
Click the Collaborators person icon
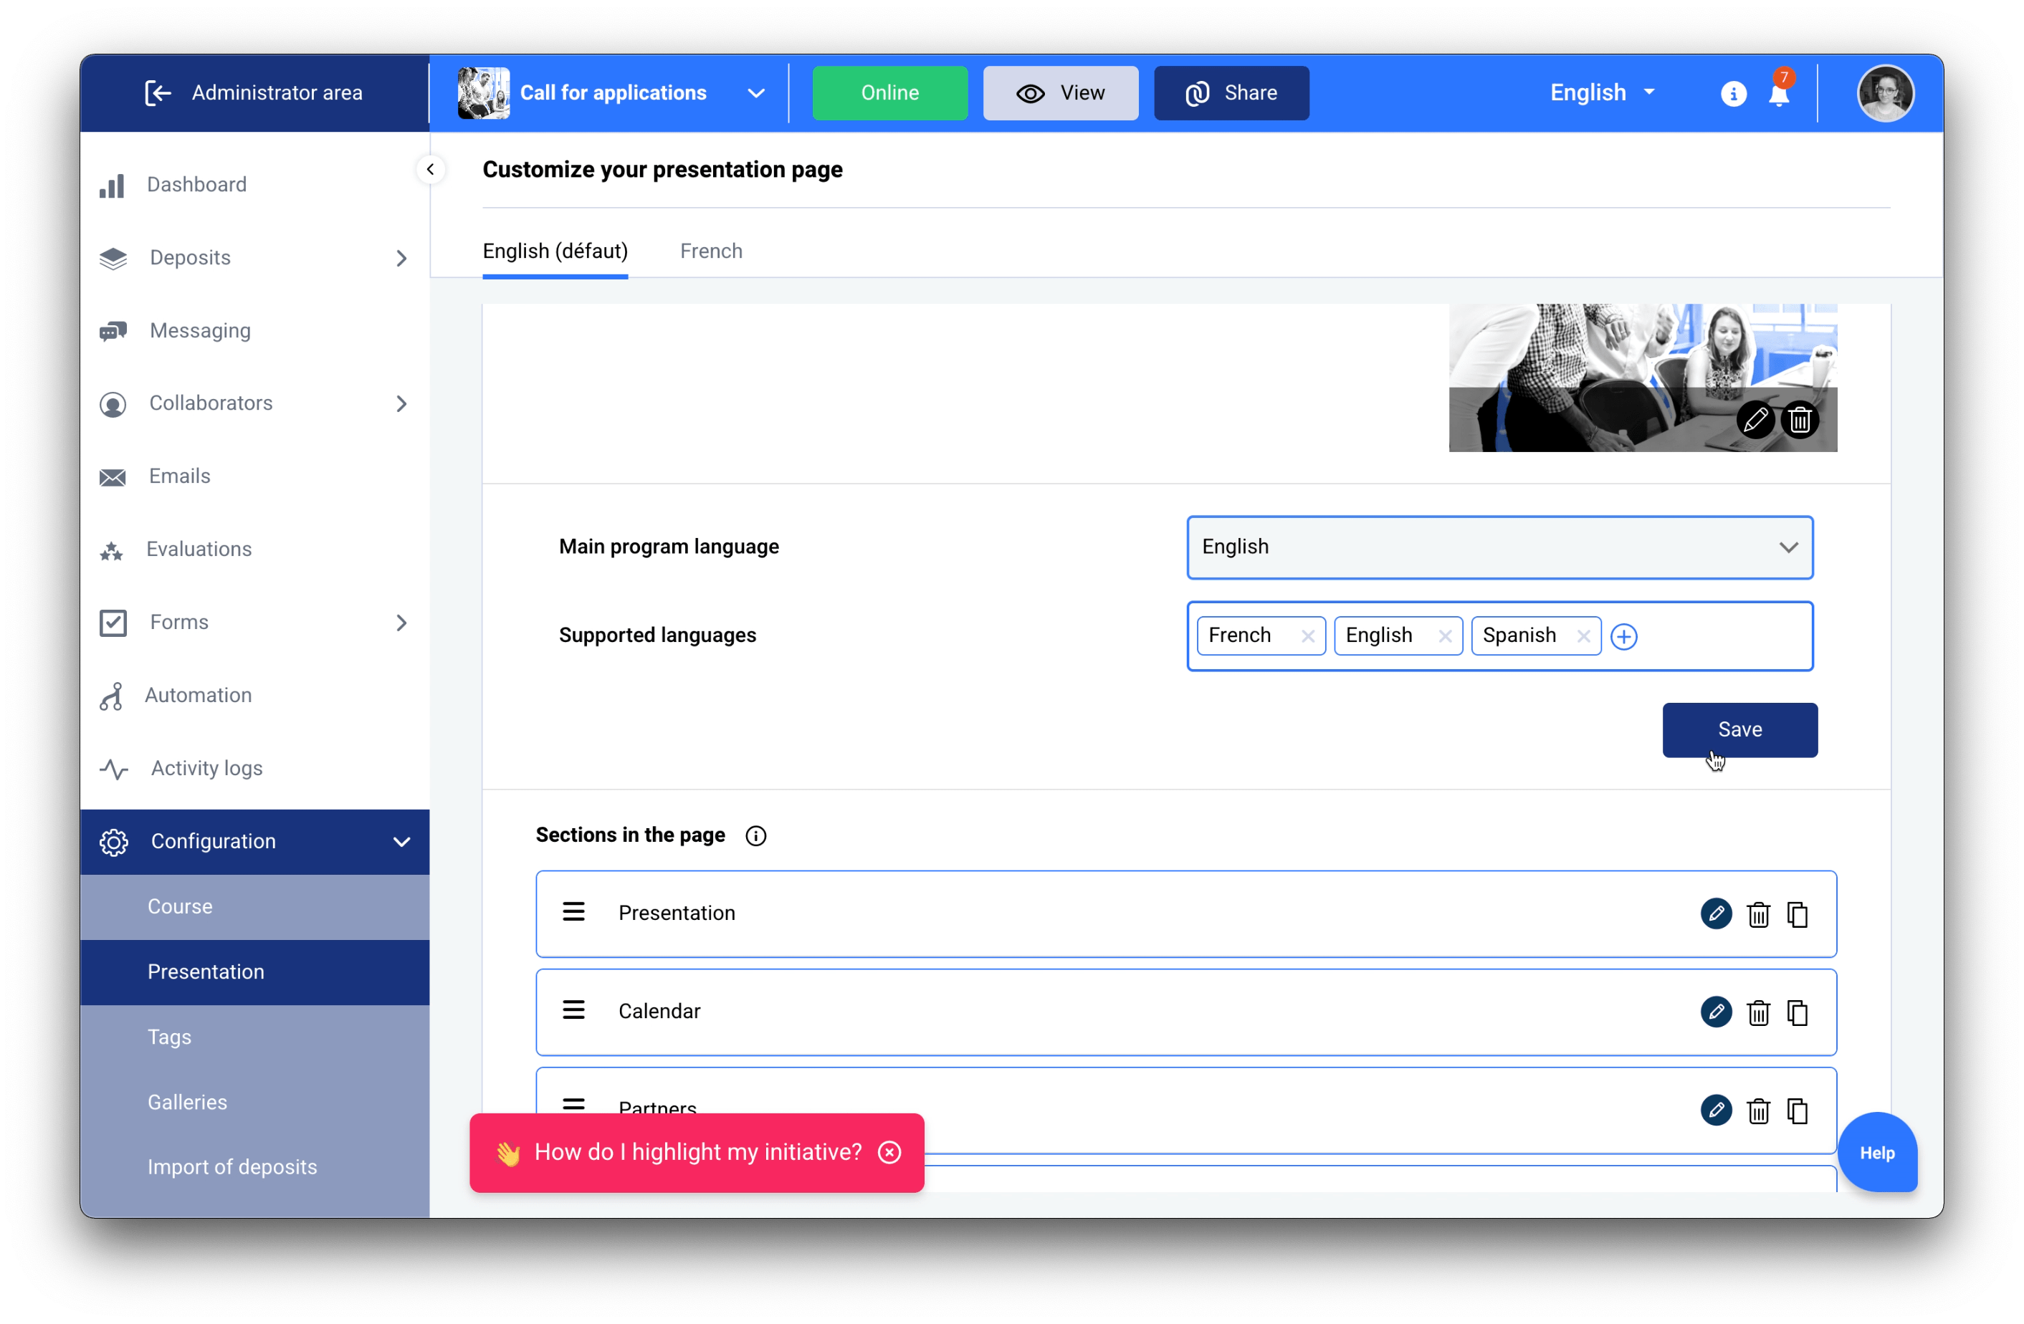[x=113, y=404]
